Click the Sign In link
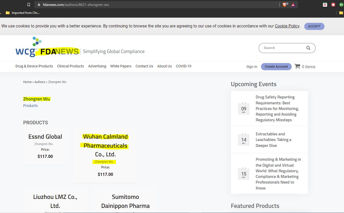 click(x=252, y=67)
